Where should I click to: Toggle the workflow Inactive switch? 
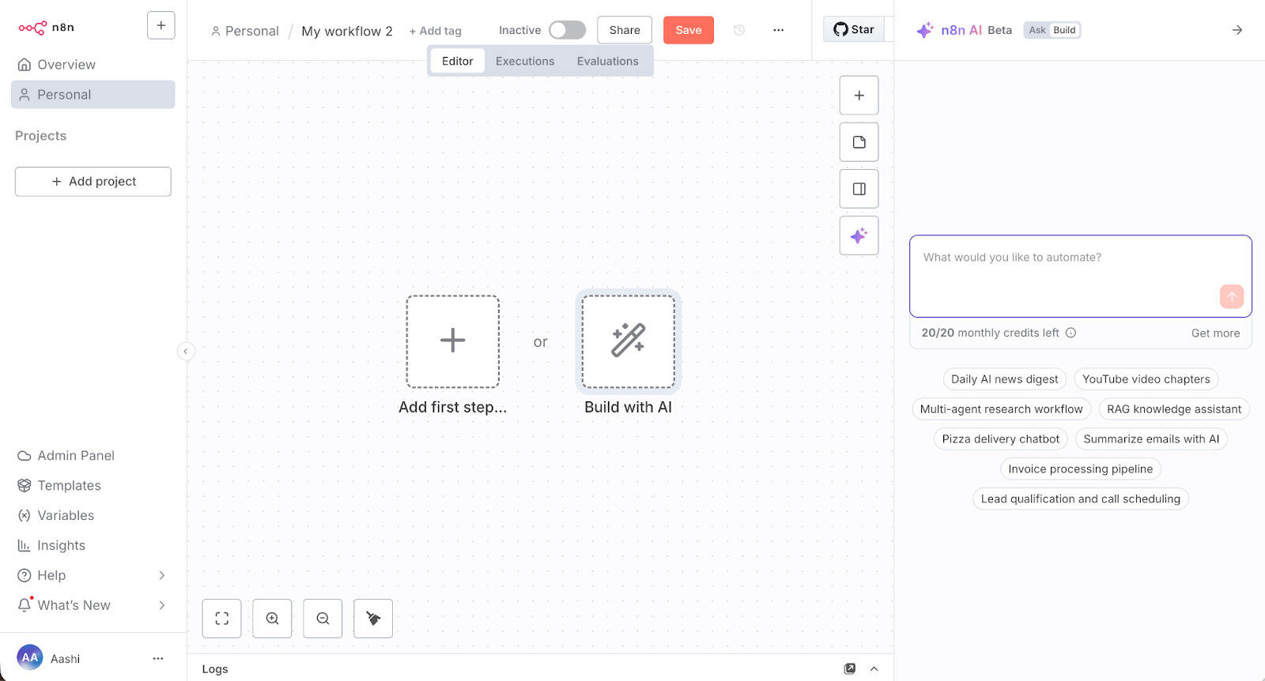click(x=568, y=30)
